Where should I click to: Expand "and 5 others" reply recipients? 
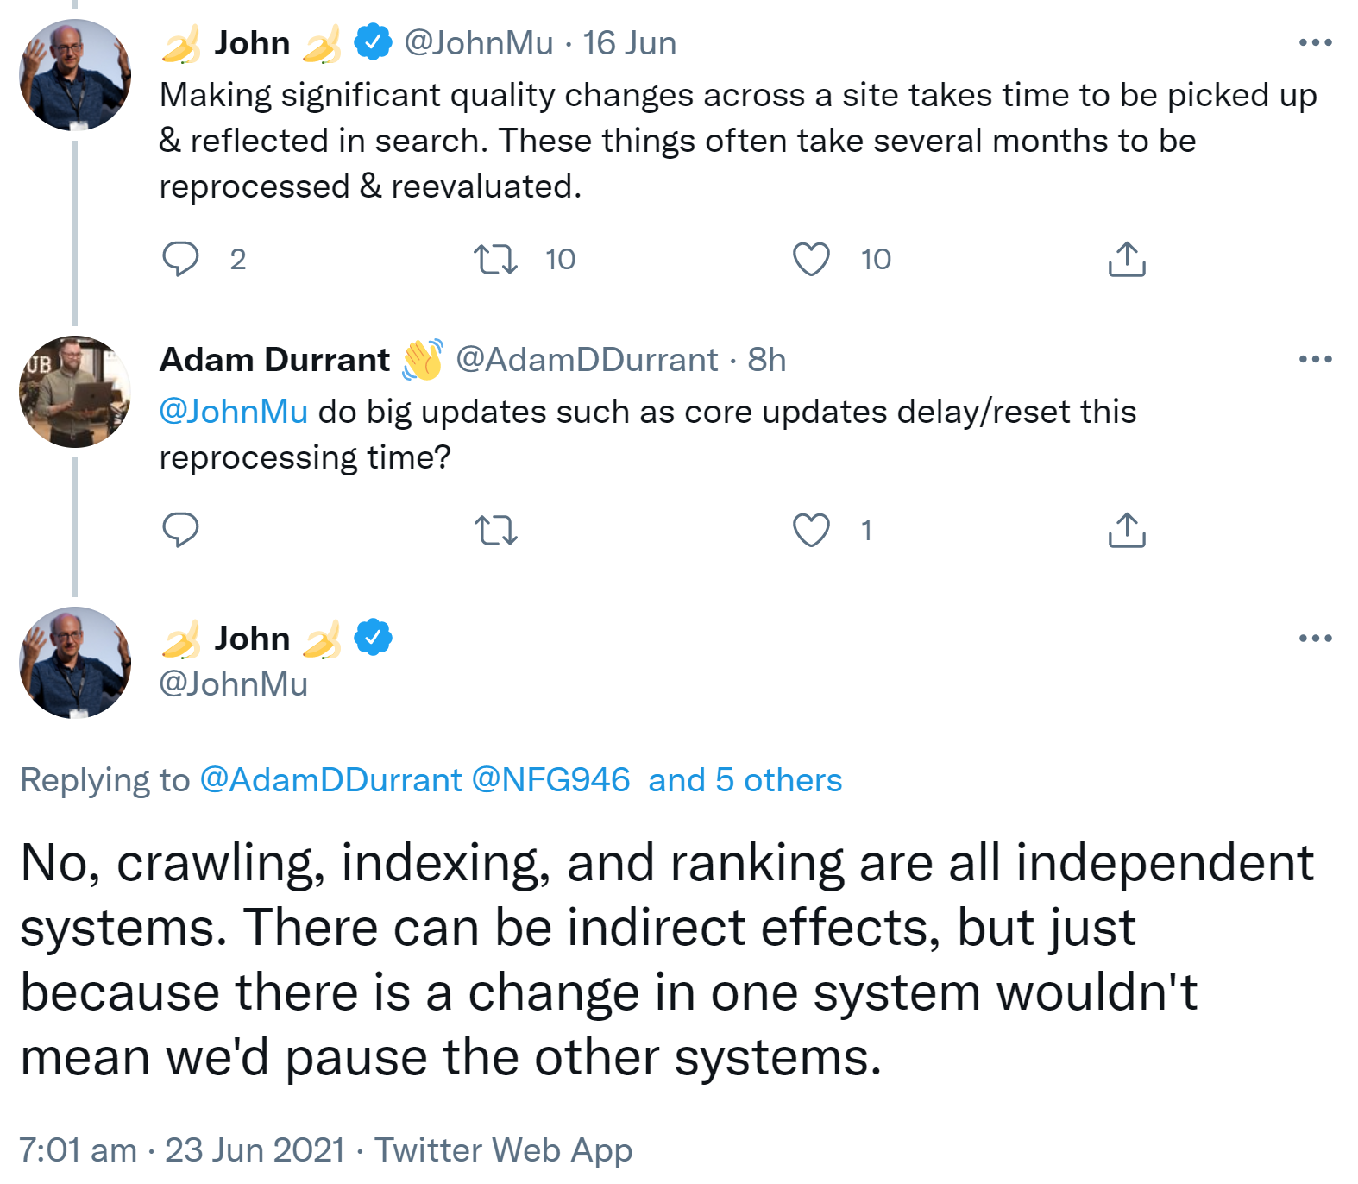click(745, 780)
